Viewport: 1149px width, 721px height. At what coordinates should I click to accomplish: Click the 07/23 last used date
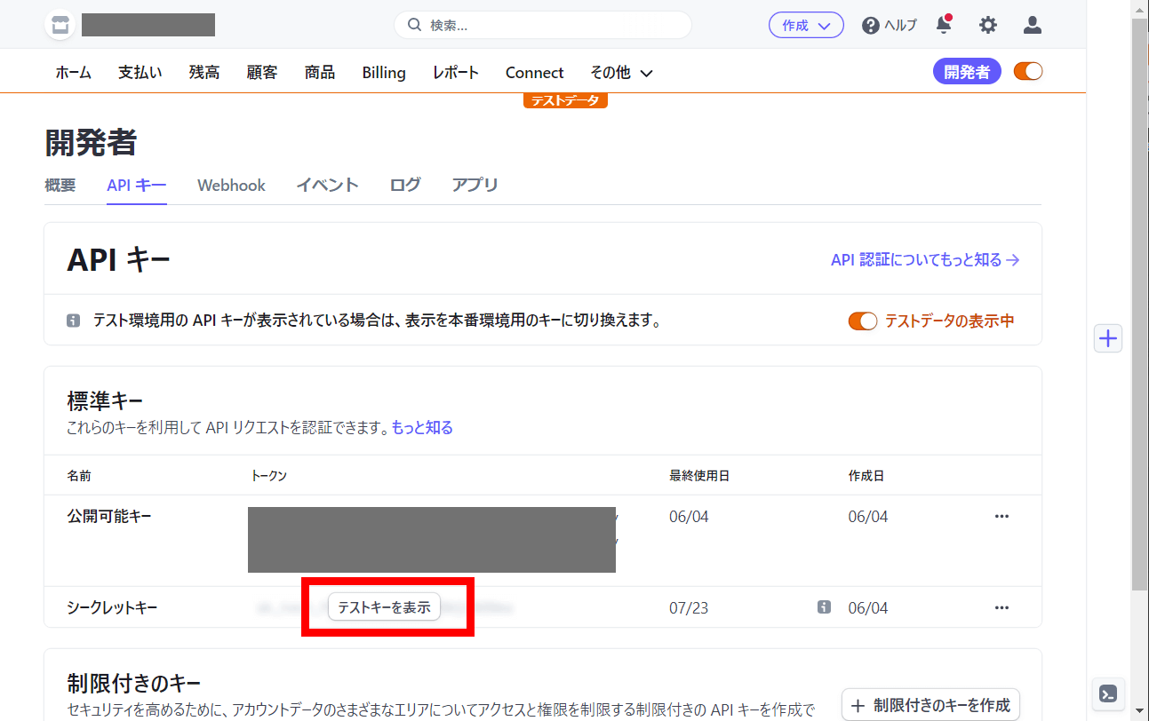[x=689, y=608]
